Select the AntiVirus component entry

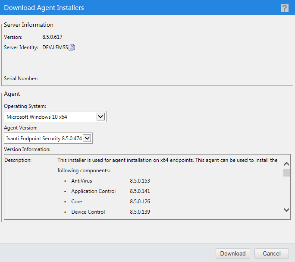click(x=82, y=181)
